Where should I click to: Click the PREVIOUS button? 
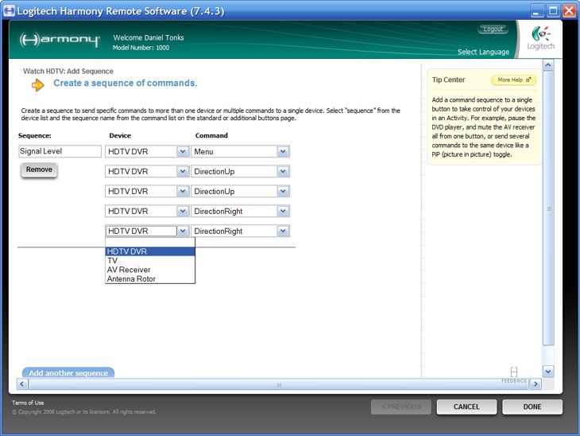tap(401, 407)
